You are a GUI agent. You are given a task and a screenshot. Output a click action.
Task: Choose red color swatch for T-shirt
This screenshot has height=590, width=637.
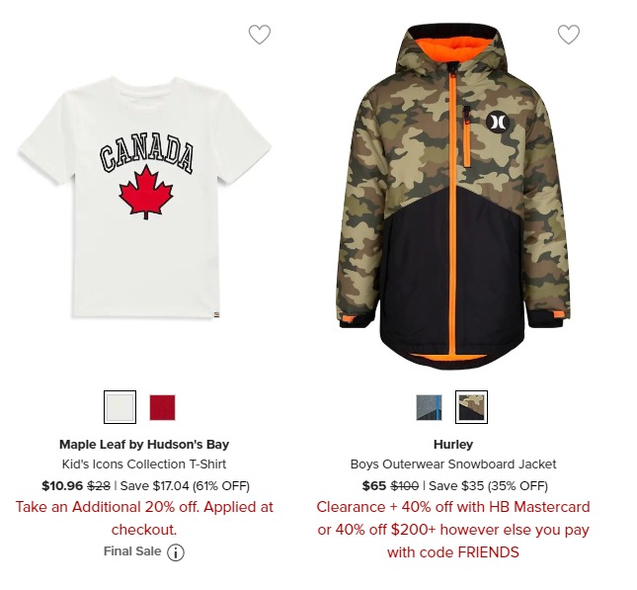point(162,407)
